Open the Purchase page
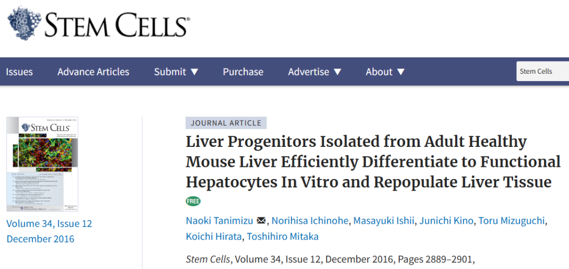Screen dimensions: 569x269 [243, 72]
